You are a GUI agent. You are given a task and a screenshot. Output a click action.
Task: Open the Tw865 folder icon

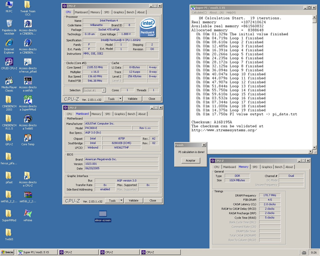click(9, 235)
